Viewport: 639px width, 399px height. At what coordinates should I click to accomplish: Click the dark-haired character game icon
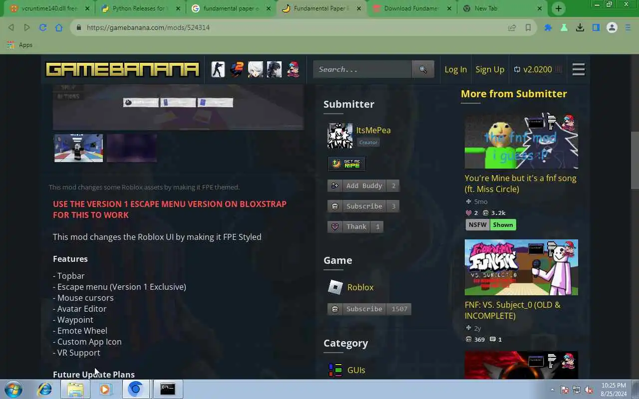tap(274, 69)
